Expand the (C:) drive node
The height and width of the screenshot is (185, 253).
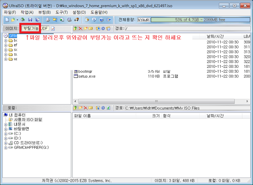click(x=6, y=134)
